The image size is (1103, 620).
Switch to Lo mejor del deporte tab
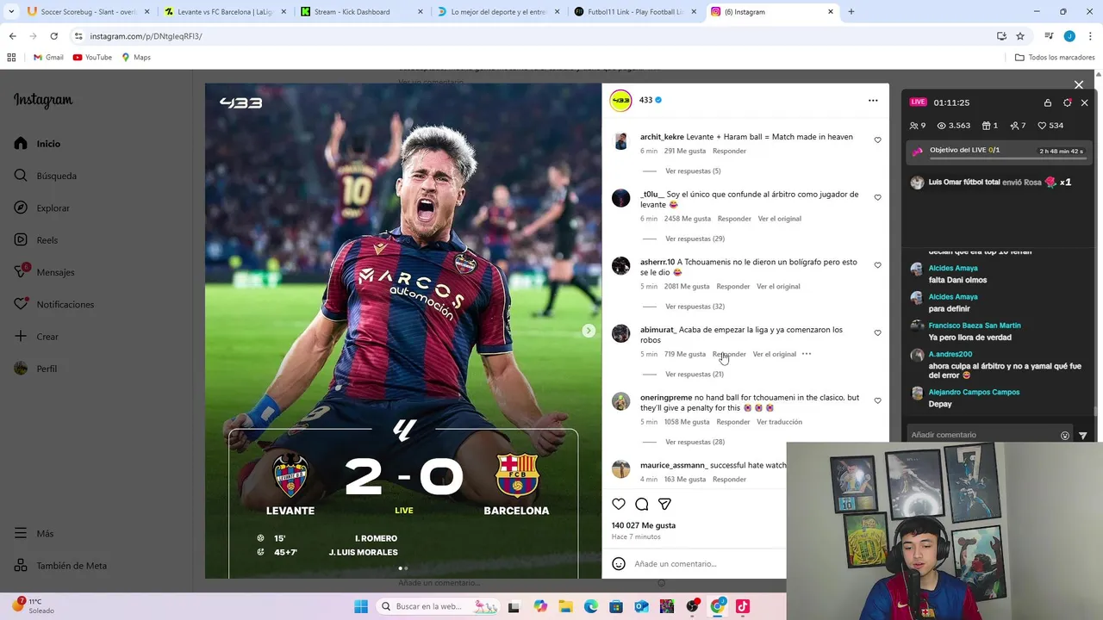(x=499, y=12)
